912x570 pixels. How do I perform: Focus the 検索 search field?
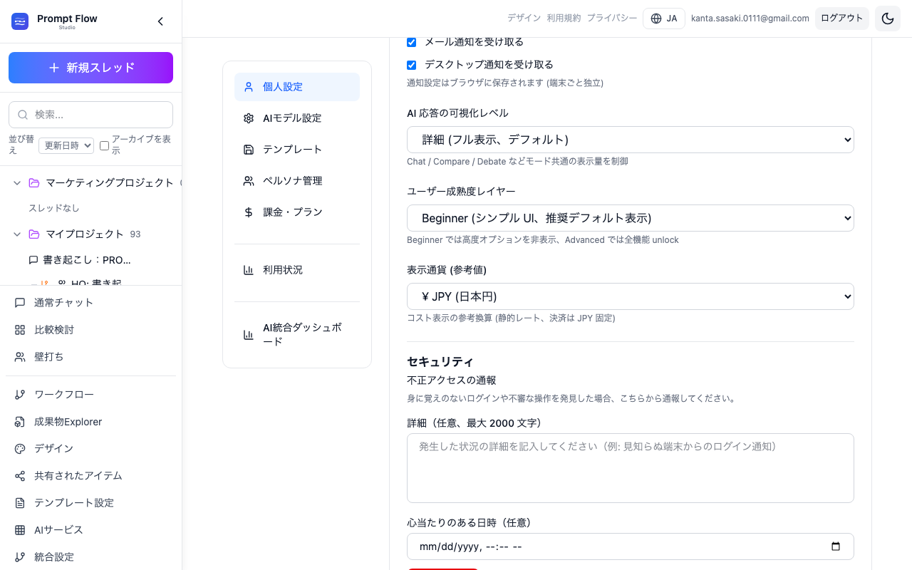[90, 115]
